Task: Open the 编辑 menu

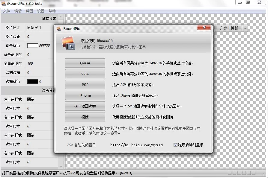Action: (18, 11)
